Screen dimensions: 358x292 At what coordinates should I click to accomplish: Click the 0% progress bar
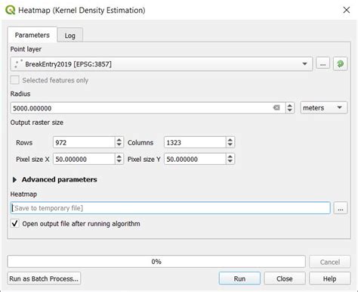tap(156, 262)
